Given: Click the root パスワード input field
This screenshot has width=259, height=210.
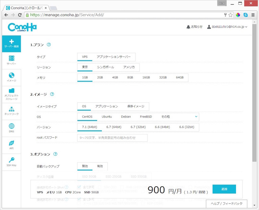Looking at the screenshot, I should tap(112, 138).
